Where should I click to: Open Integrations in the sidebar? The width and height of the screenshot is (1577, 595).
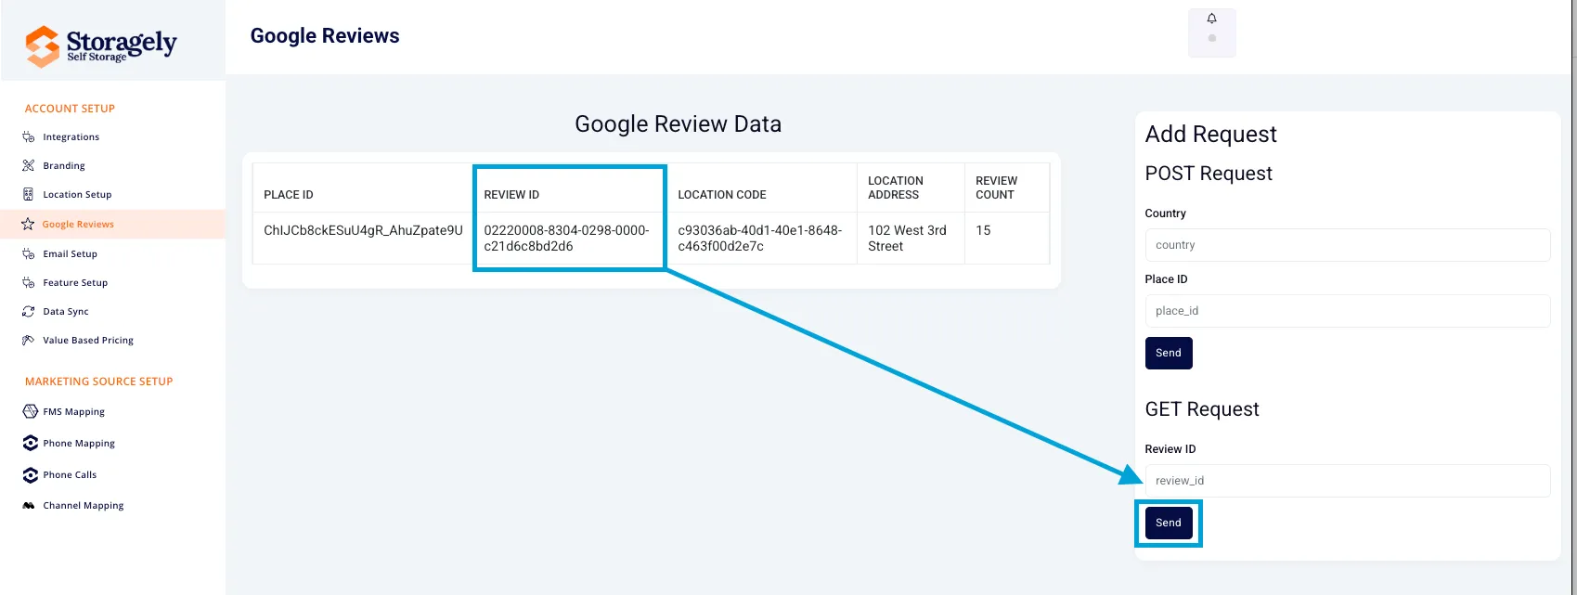click(x=71, y=137)
